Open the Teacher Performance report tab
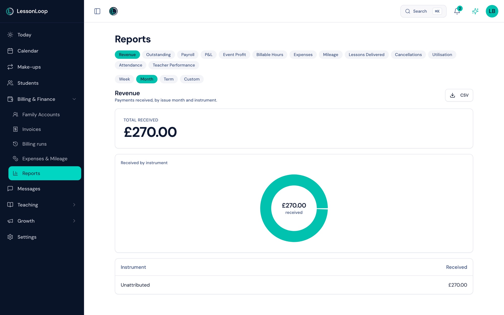The image size is (504, 315). tap(174, 65)
